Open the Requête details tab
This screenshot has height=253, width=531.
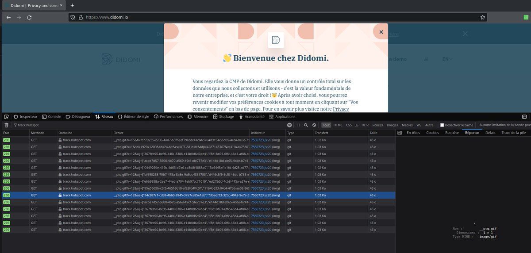pos(452,133)
